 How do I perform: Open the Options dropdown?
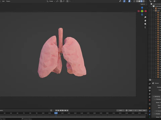point(144,4)
